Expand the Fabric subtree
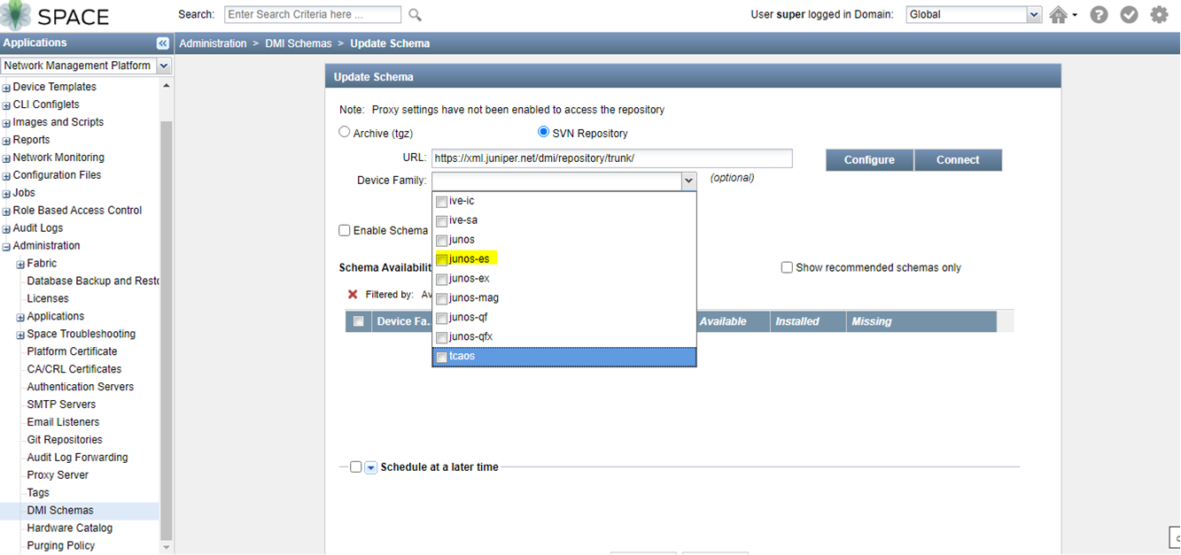 tap(20, 265)
